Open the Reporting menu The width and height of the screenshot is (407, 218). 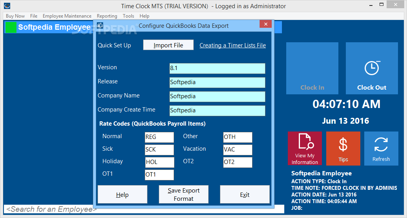click(x=107, y=16)
